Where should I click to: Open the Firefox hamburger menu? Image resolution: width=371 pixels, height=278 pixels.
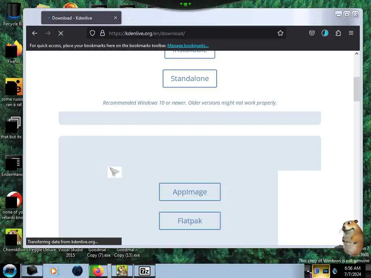351,33
